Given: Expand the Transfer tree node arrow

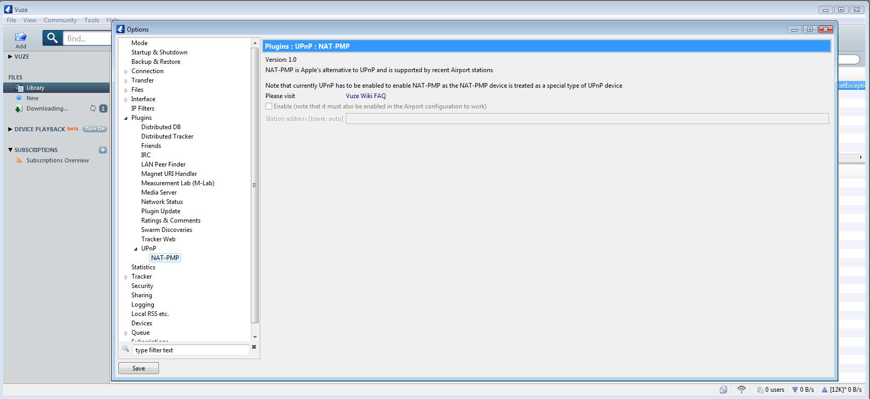Looking at the screenshot, I should pyautogui.click(x=126, y=81).
